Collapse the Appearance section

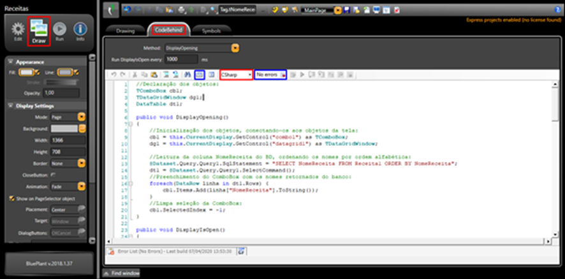coord(11,62)
